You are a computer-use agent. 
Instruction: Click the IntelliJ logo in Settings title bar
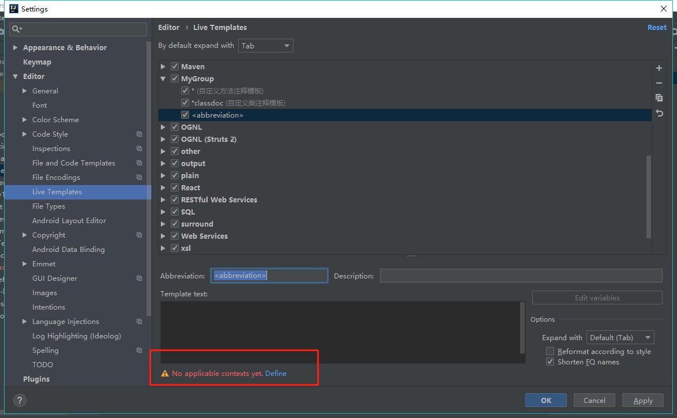click(14, 9)
